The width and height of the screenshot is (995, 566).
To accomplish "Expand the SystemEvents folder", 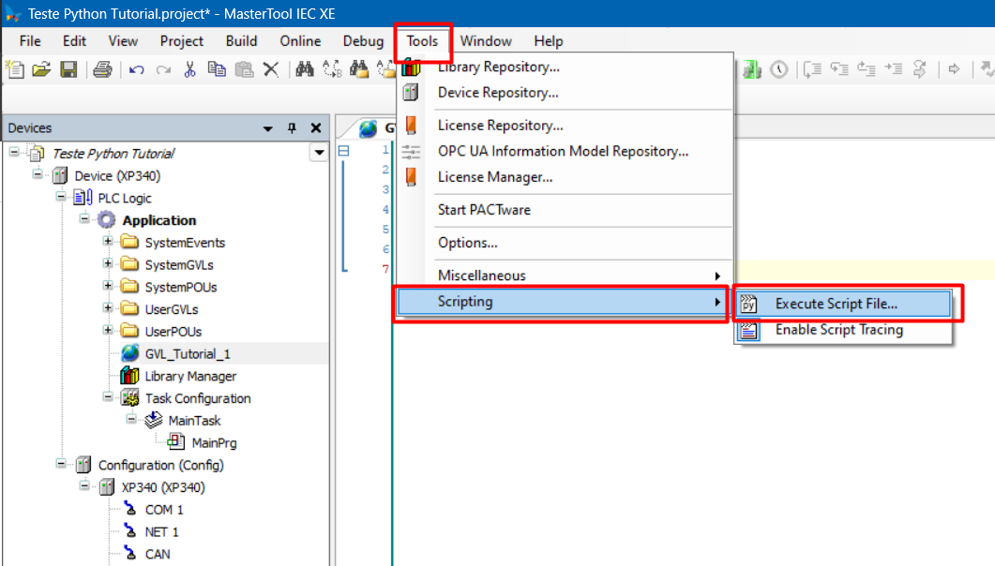I will [108, 242].
